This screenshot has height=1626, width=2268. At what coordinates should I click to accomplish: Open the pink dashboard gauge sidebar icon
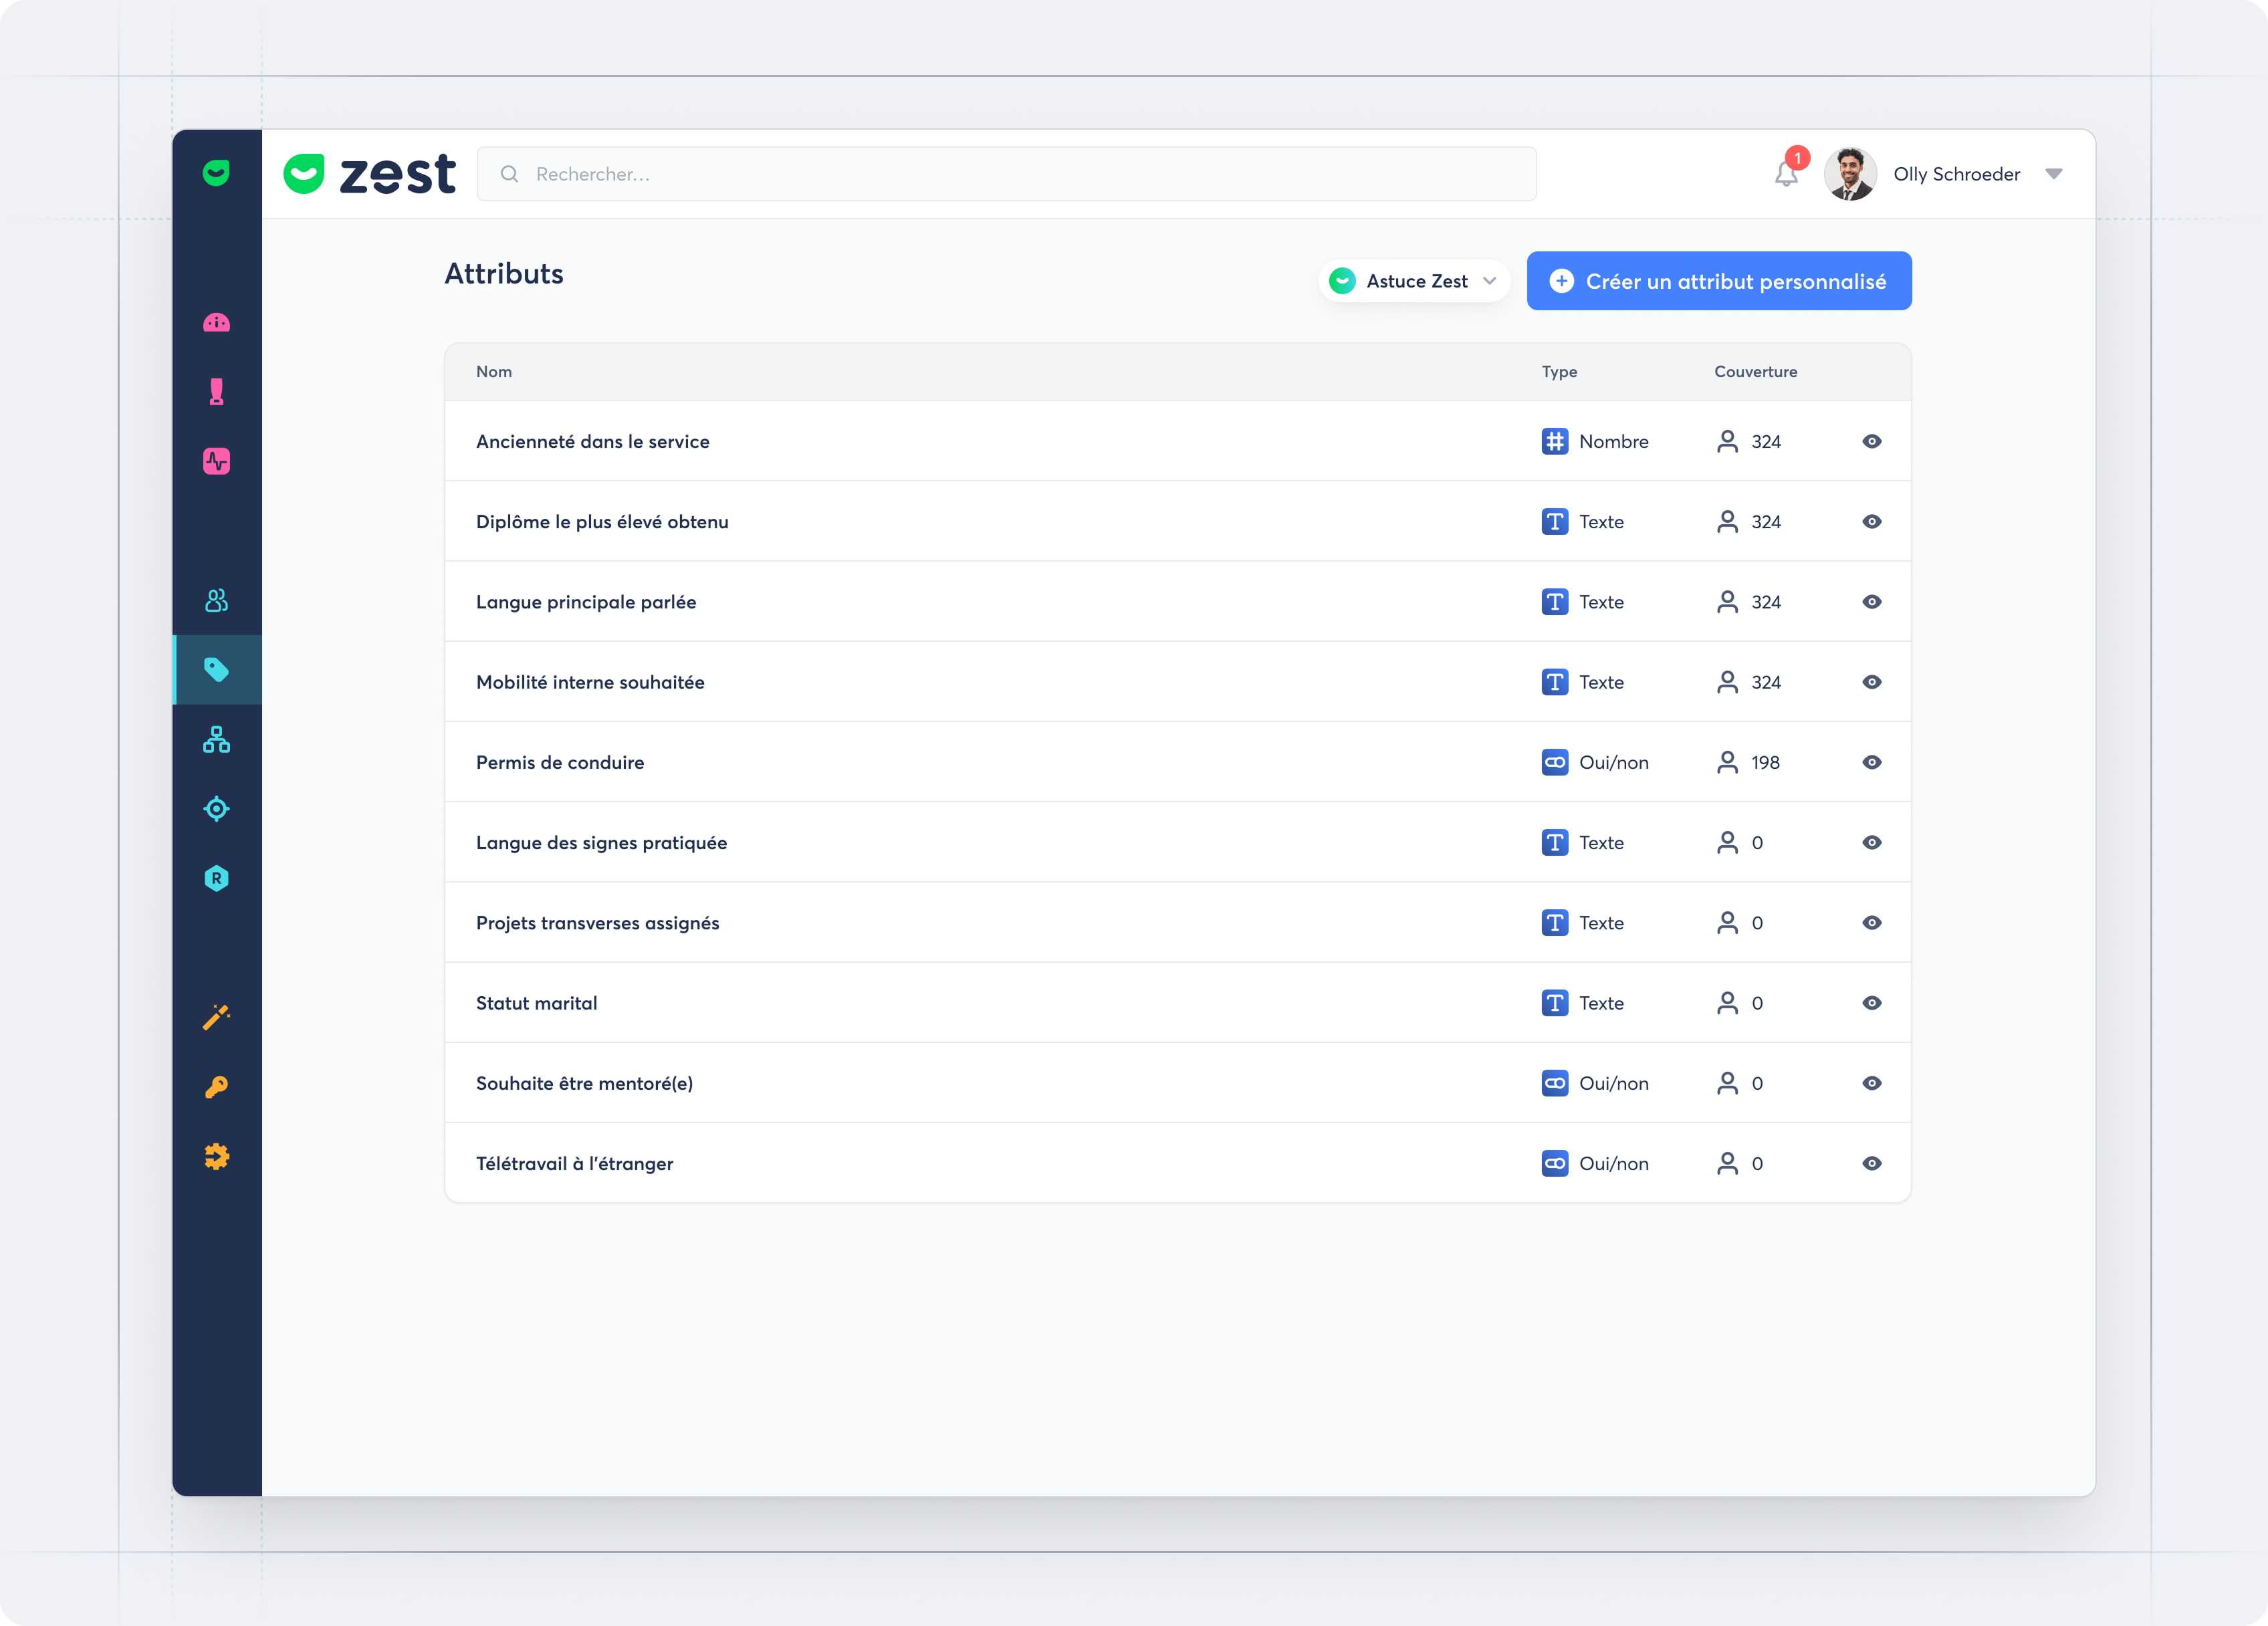click(x=216, y=323)
